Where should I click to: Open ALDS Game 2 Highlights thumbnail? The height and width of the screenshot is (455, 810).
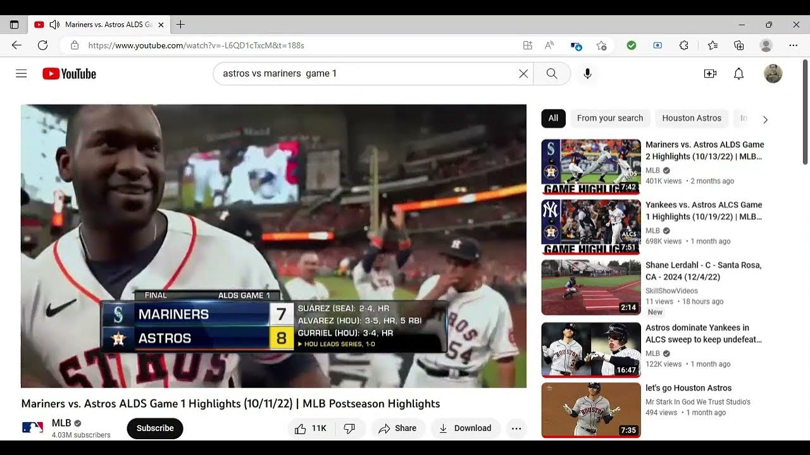tap(591, 167)
